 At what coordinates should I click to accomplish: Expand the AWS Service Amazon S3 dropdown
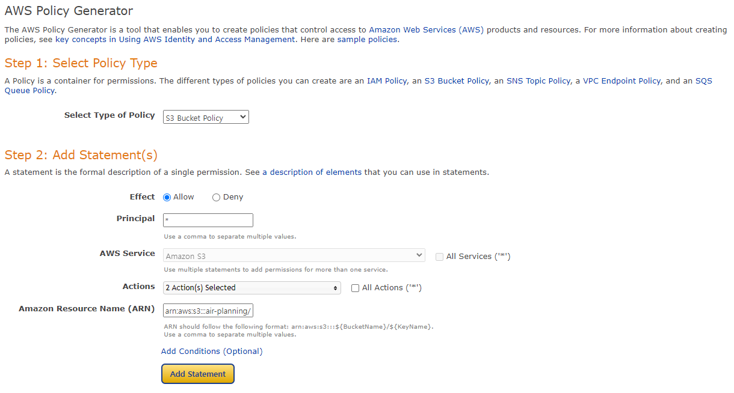(x=294, y=255)
